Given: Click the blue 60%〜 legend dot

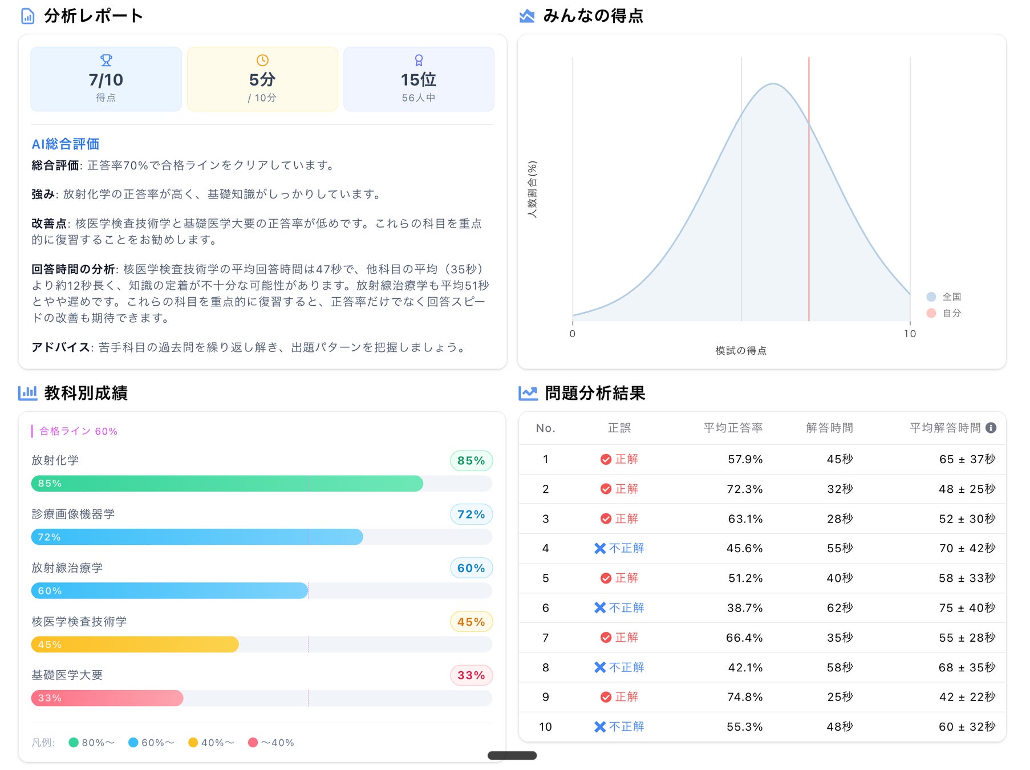Looking at the screenshot, I should click(x=133, y=742).
